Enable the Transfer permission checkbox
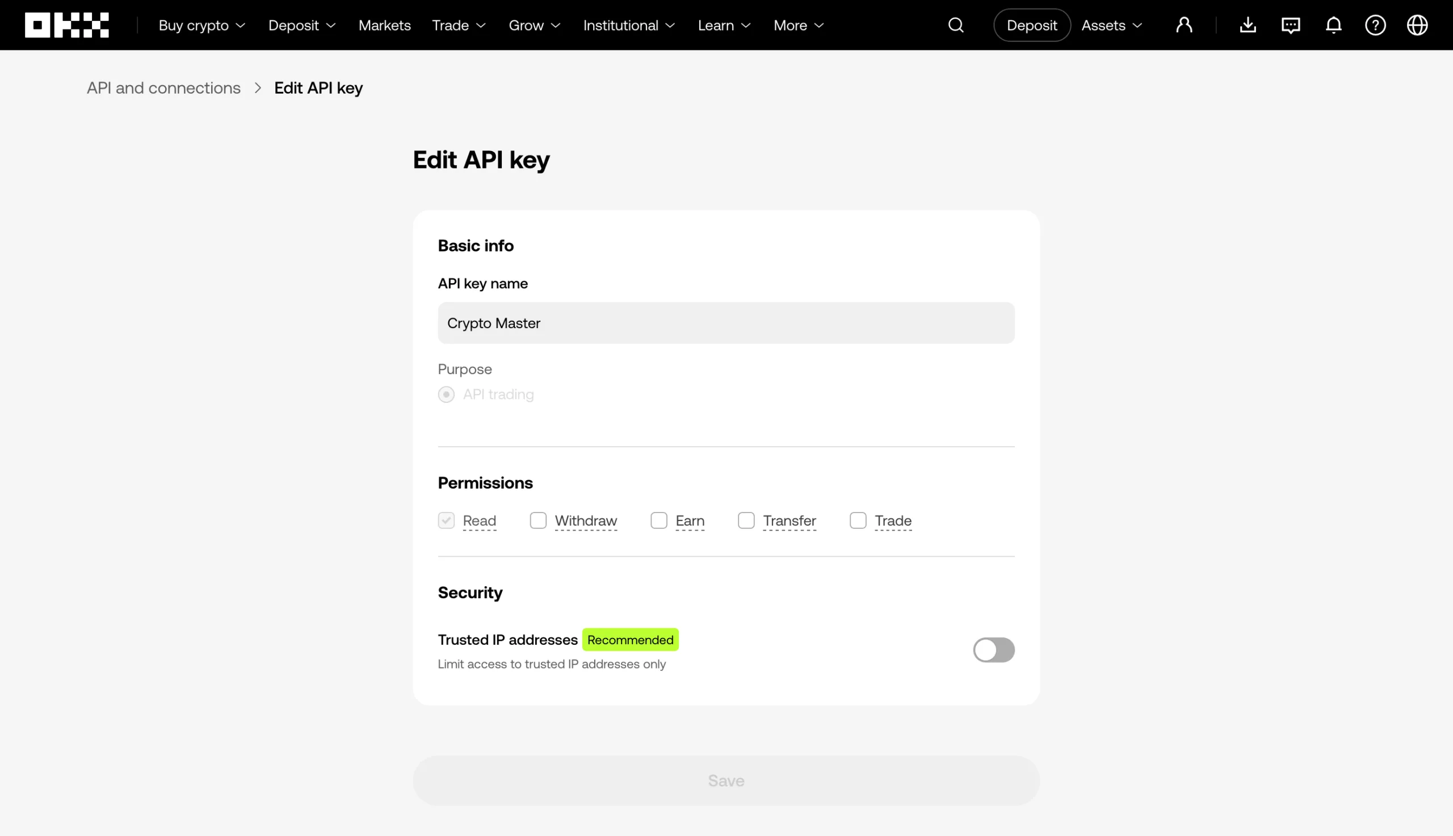This screenshot has height=836, width=1453. [x=746, y=520]
